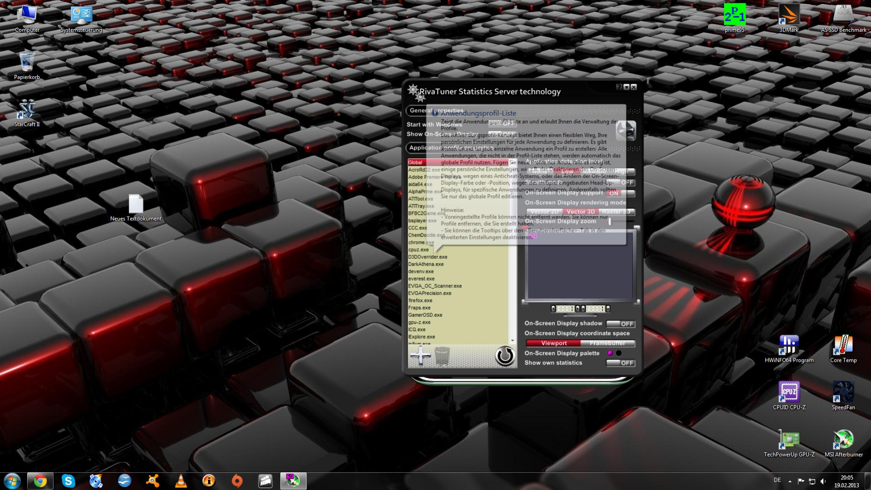Screen dimensions: 871x490
Task: Click the DE input language indicator
Action: pos(777,480)
